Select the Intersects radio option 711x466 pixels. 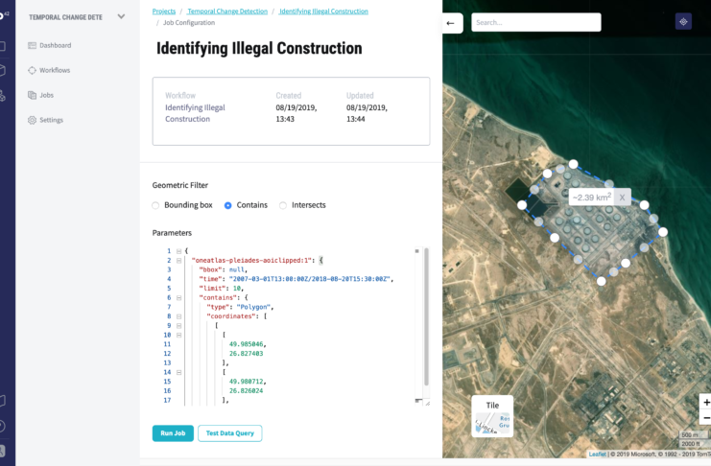[x=283, y=205]
